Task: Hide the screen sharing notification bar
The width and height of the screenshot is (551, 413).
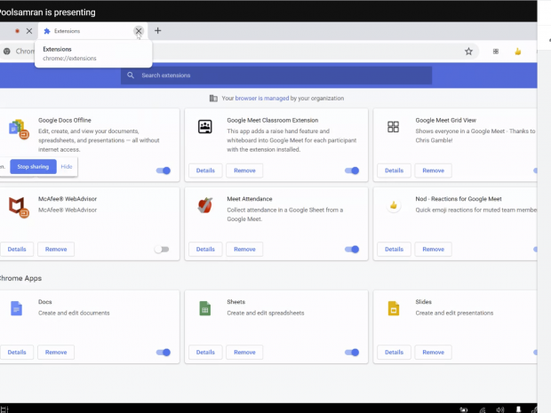Action: pos(67,167)
